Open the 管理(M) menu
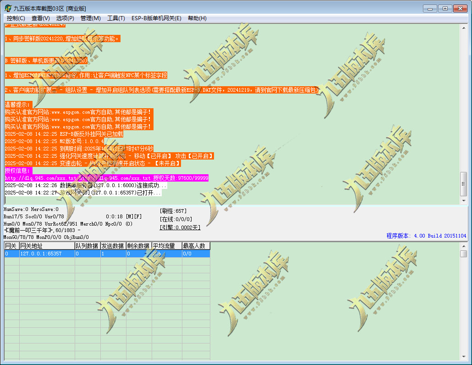Viewport: 472px width, 365px height. coord(90,18)
